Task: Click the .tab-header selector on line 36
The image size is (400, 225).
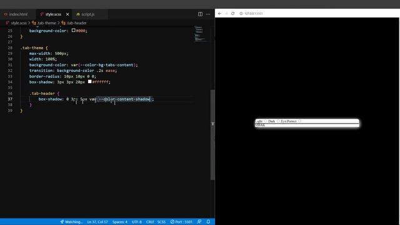Action: point(42,93)
